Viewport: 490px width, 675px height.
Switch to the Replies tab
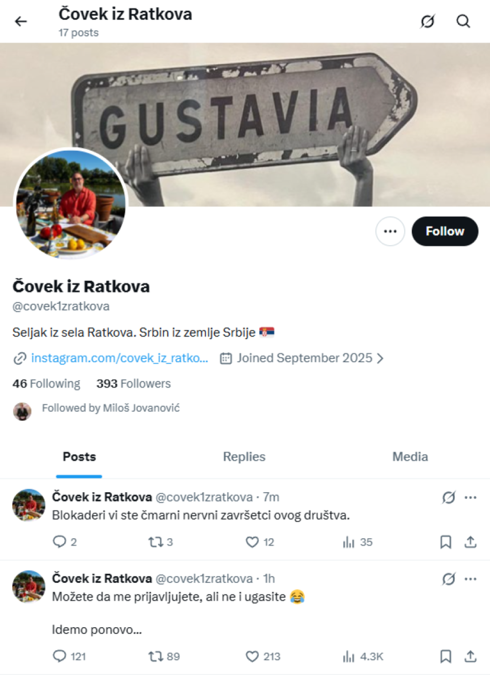pos(244,457)
